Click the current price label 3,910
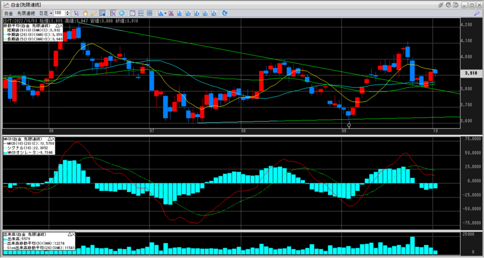 [471, 73]
